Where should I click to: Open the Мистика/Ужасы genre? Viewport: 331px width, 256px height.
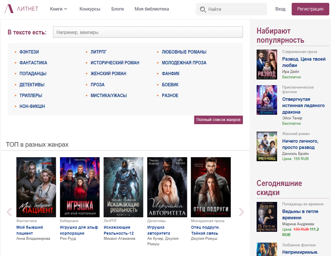click(x=109, y=95)
